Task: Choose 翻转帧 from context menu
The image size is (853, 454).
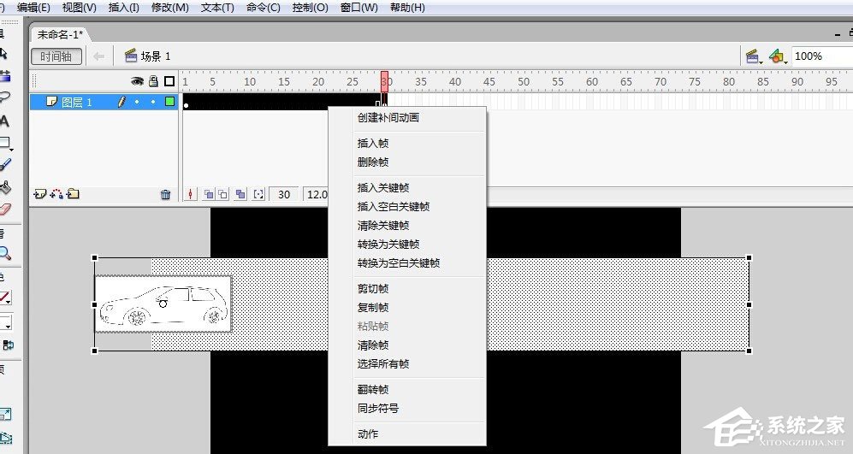Action: pos(407,389)
